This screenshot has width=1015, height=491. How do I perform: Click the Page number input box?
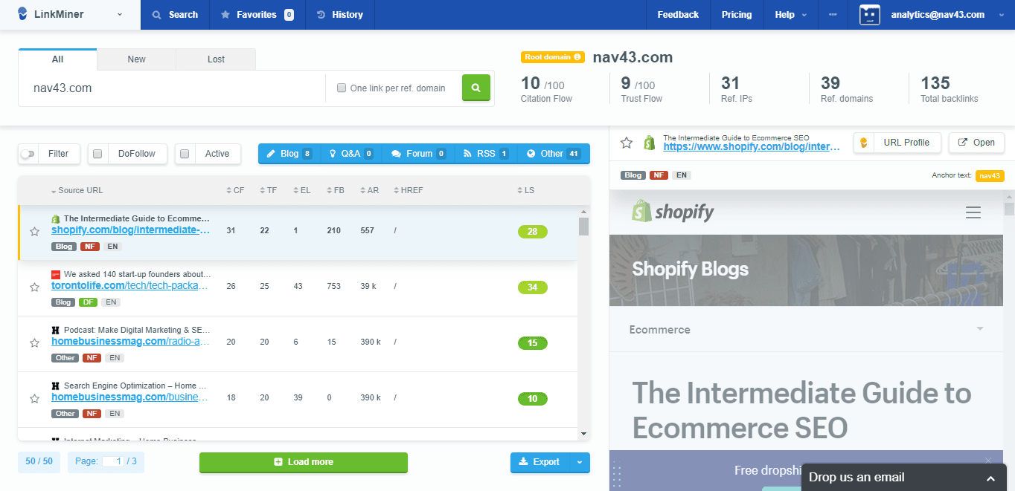pyautogui.click(x=113, y=461)
